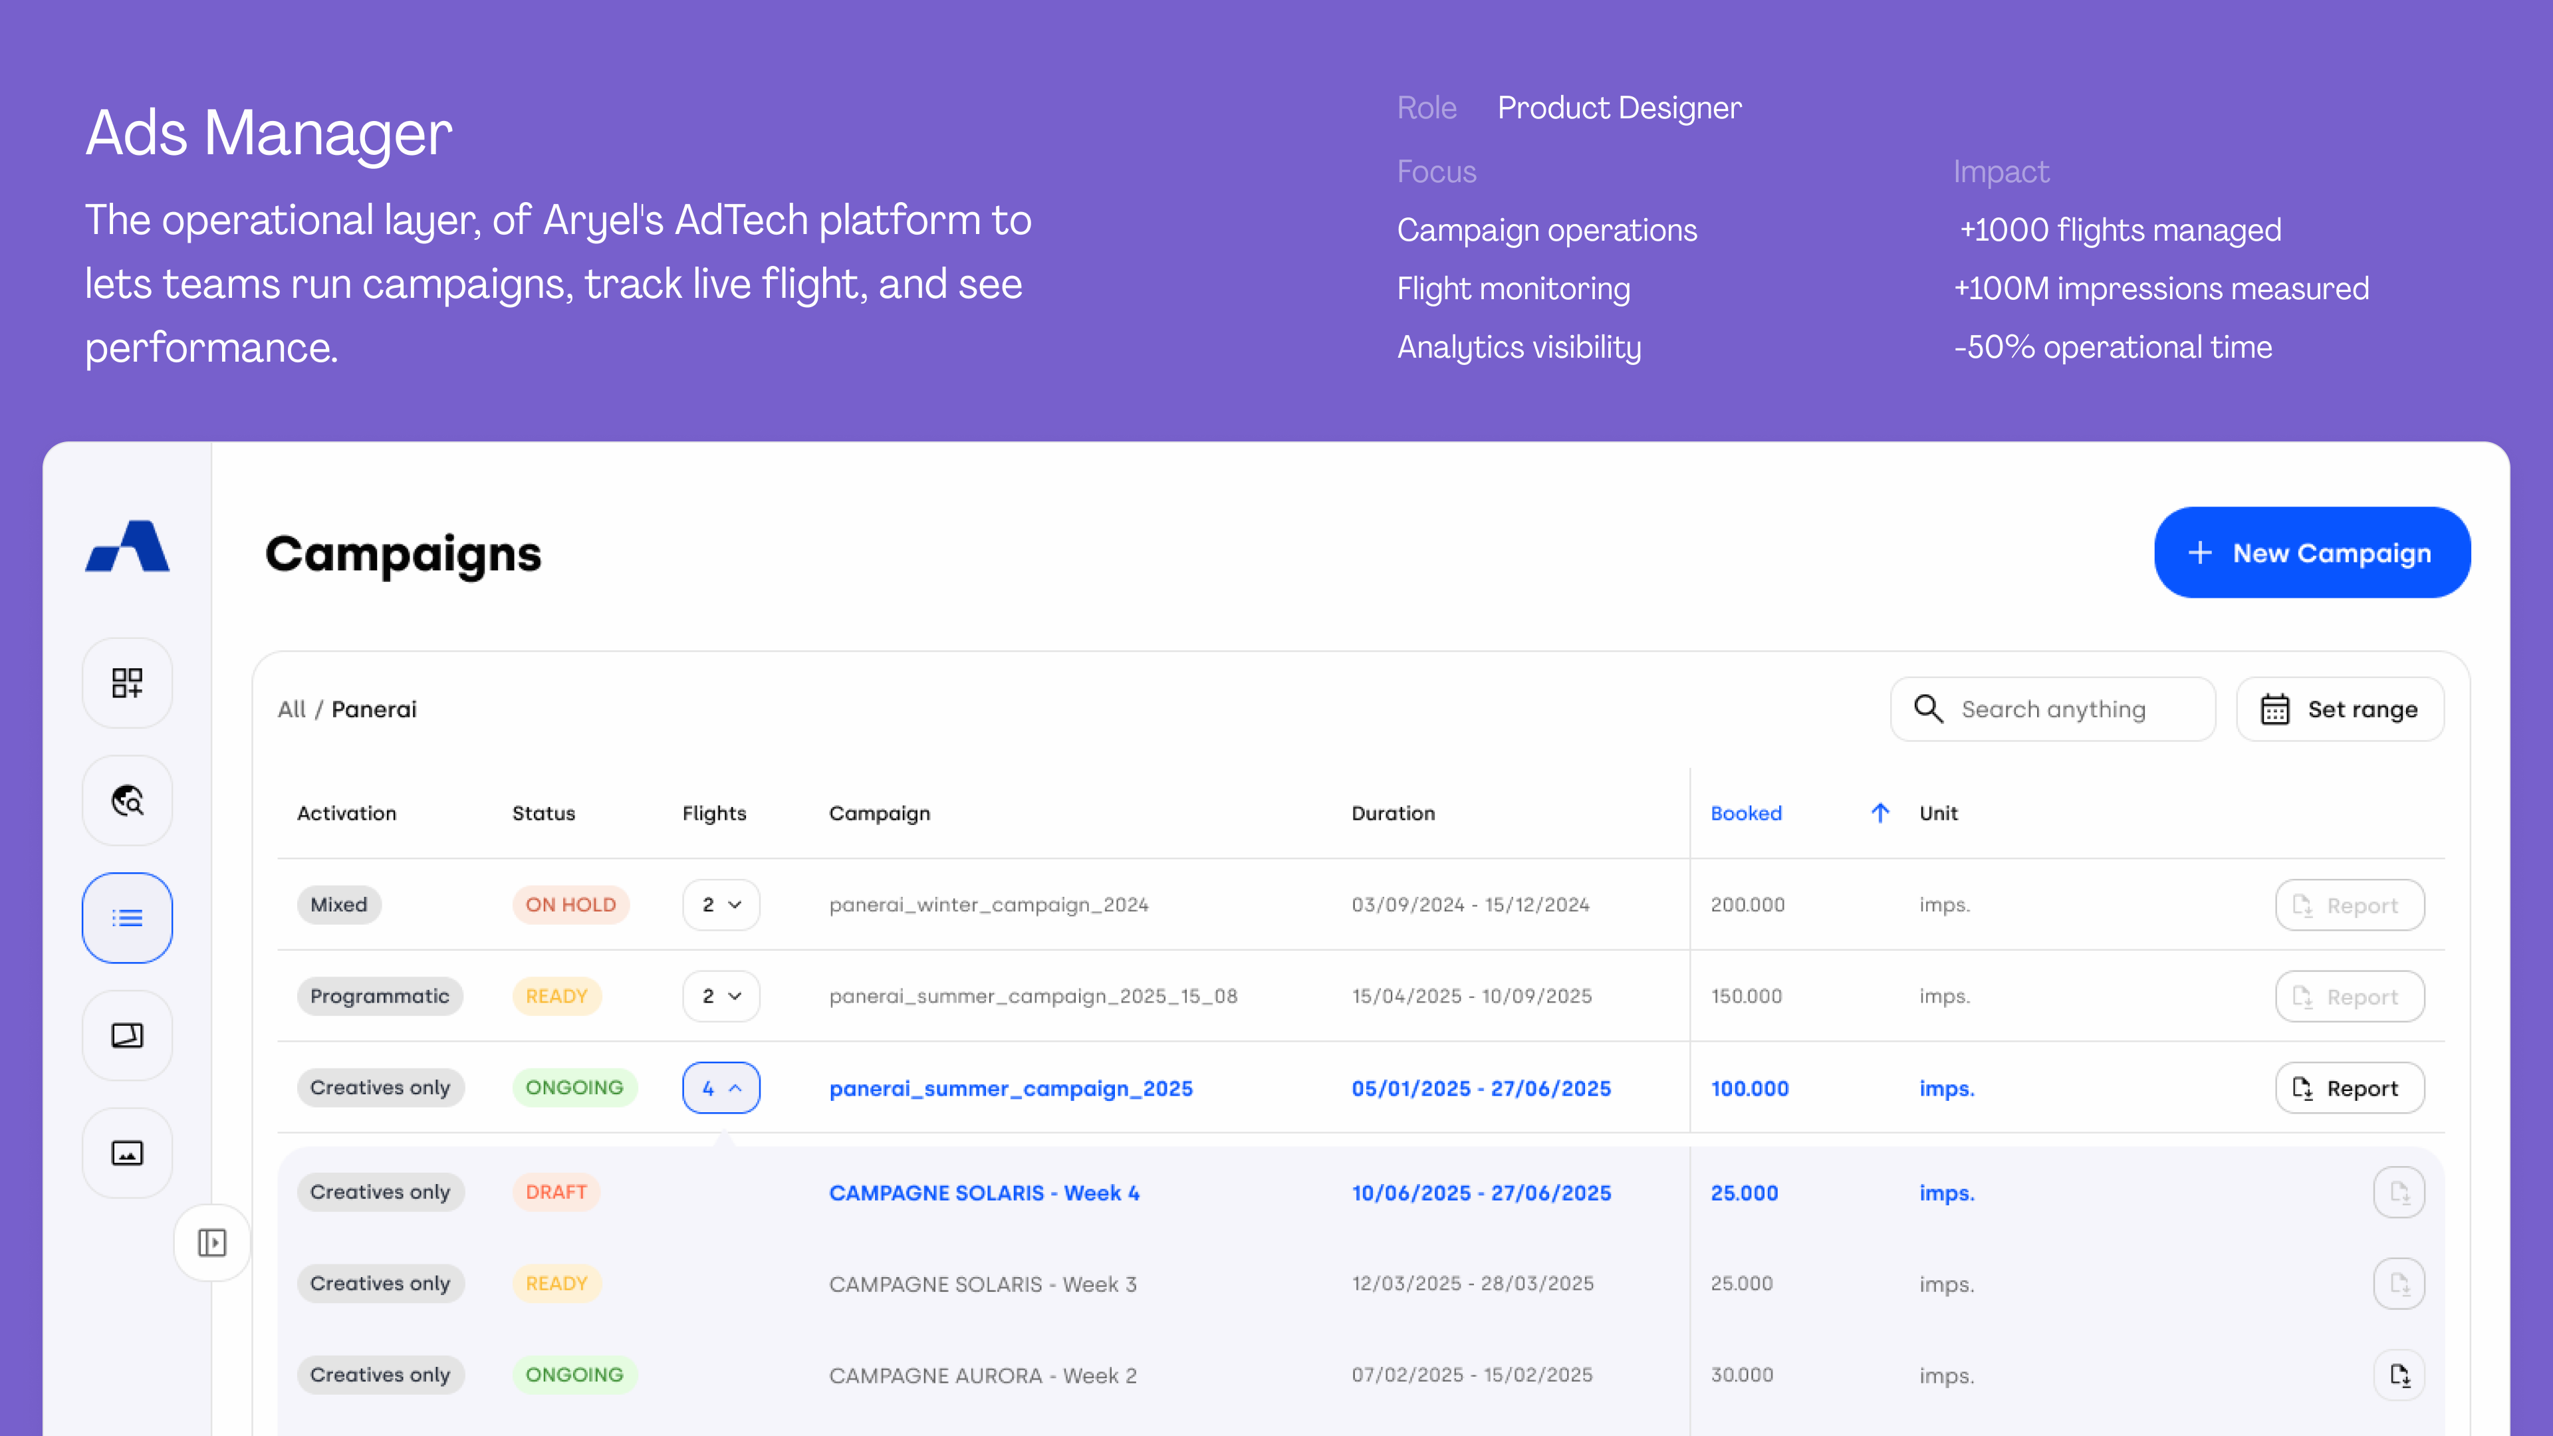Click the calendar icon on Set range
Screen dimensions: 2553x1436
(x=2274, y=709)
